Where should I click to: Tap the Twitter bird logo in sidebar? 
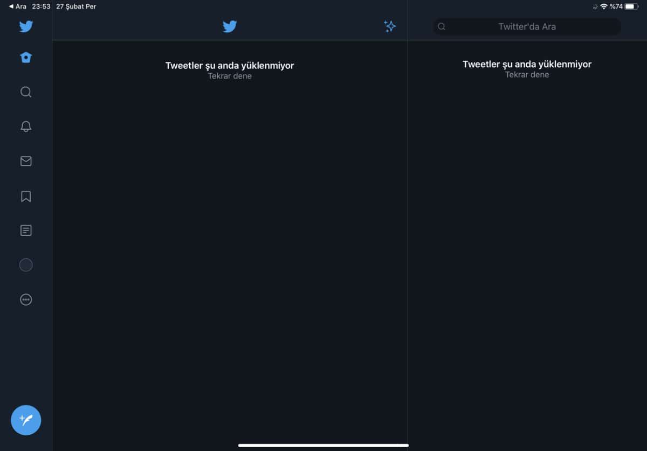[26, 26]
